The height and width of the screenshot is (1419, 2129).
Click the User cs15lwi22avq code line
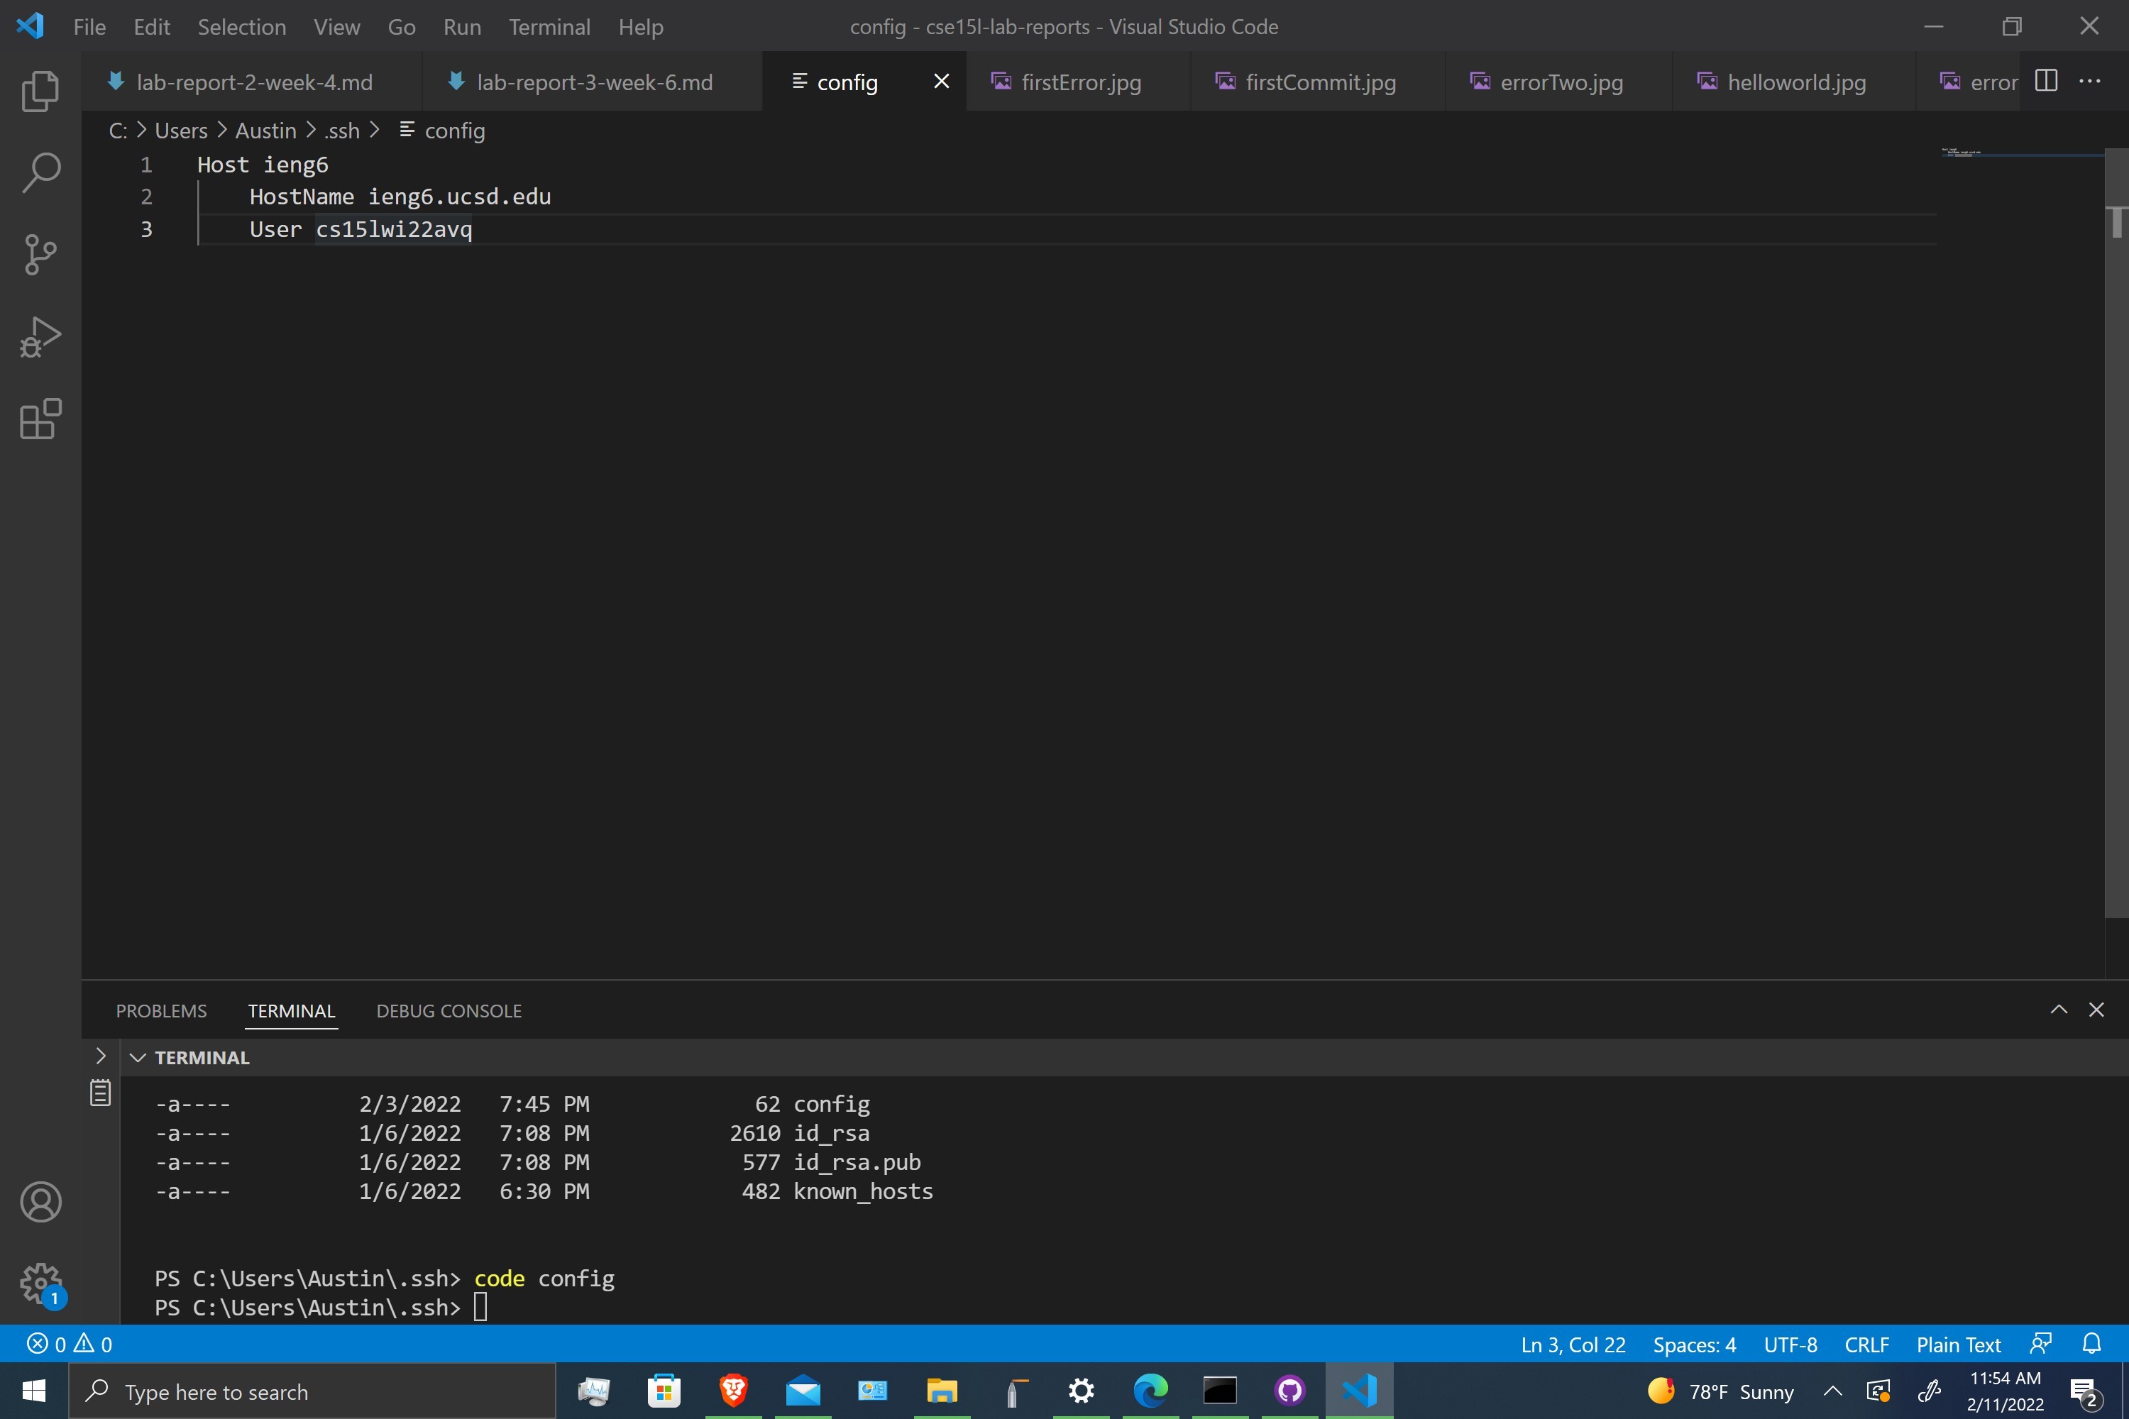(361, 229)
